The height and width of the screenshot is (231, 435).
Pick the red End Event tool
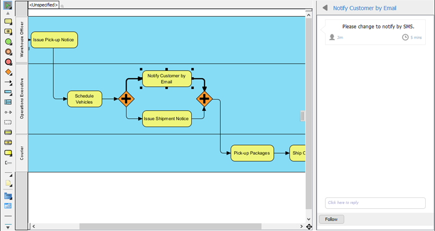pos(8,62)
